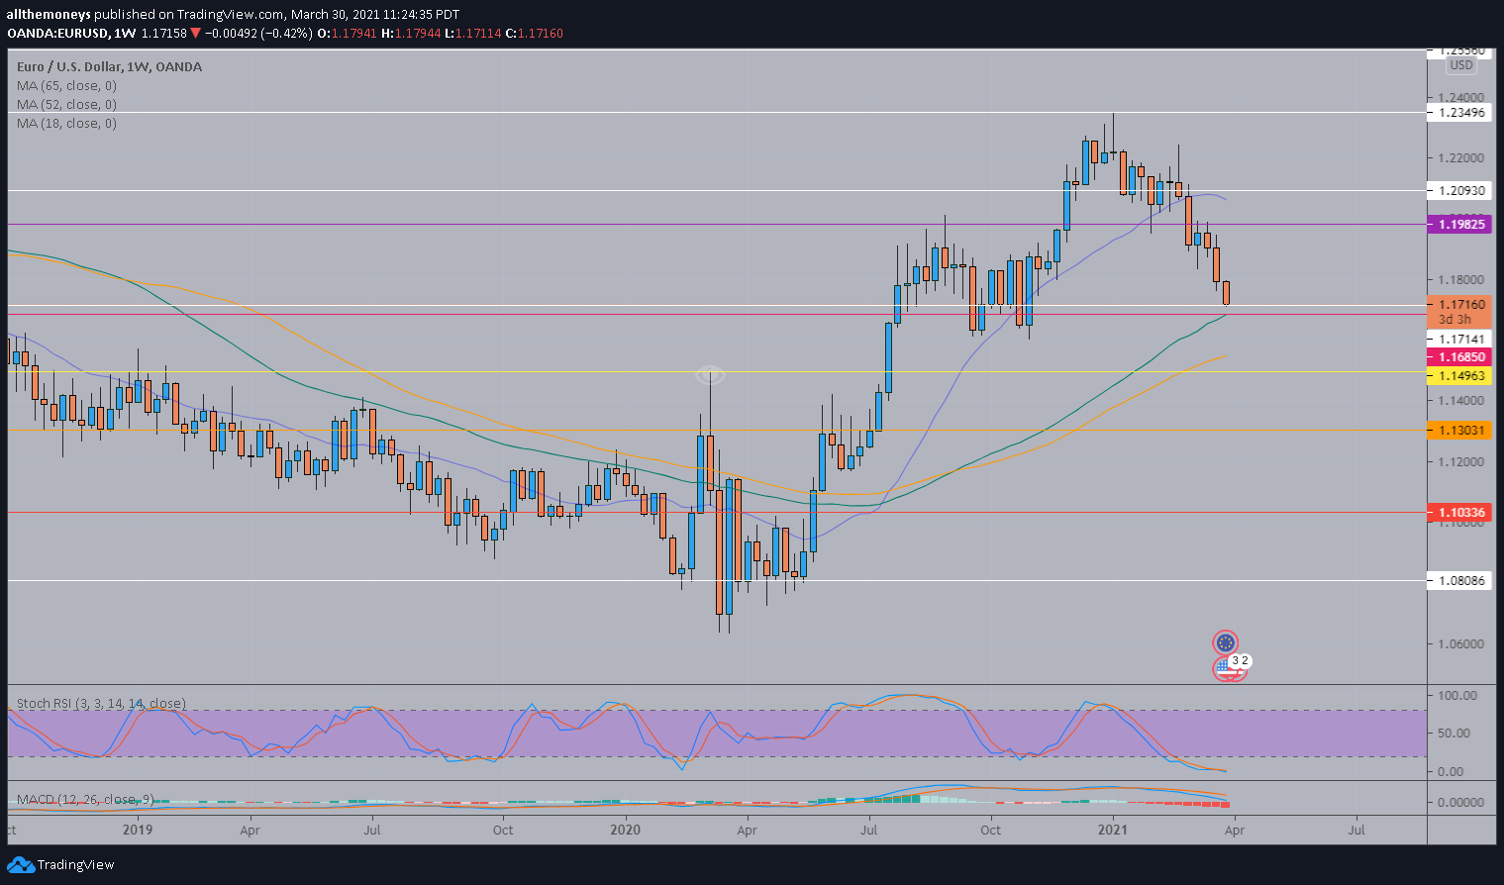This screenshot has height=885, width=1504.
Task: Select the MA (52, close, 0) indicator legend
Action: 66,105
